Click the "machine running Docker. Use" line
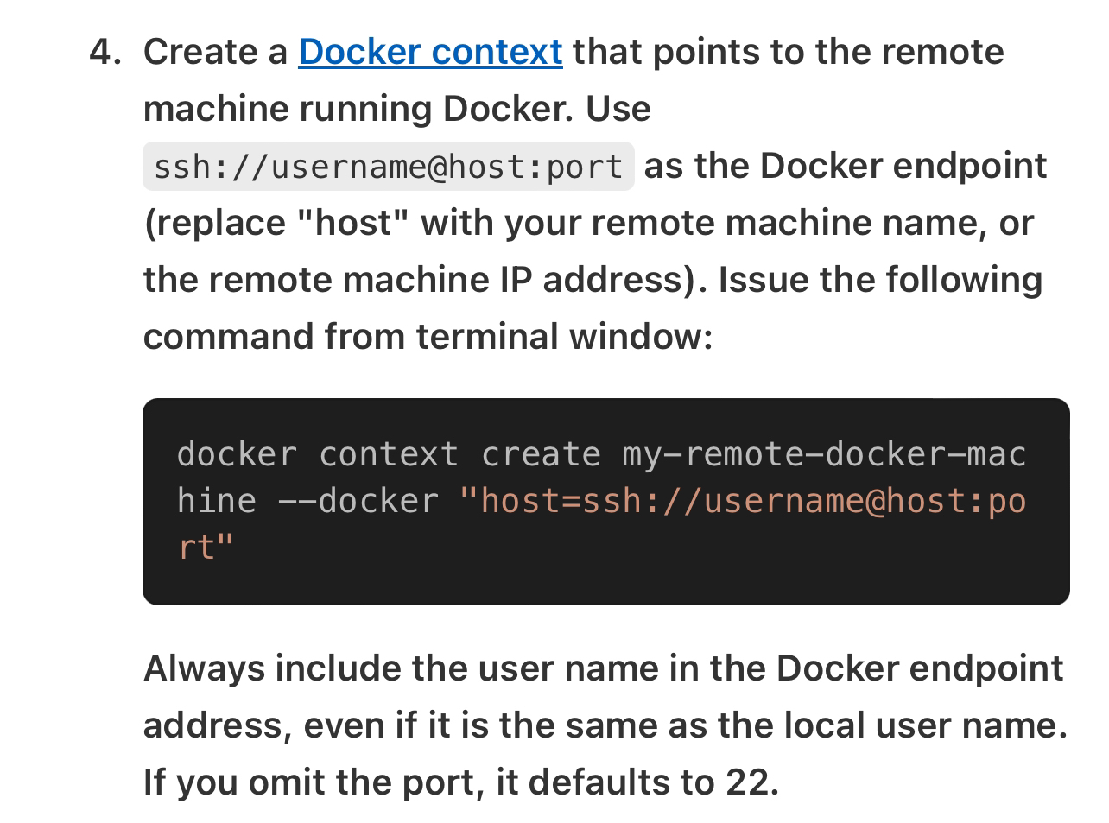Image resolution: width=1109 pixels, height=823 pixels. coord(396,109)
